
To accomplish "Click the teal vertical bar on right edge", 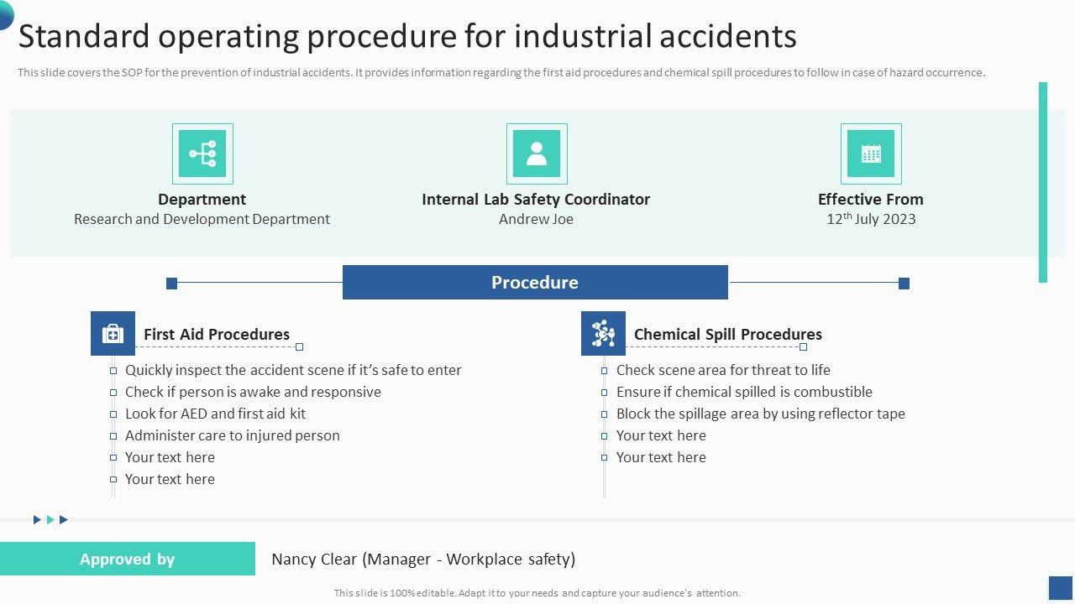I will coord(1043,182).
